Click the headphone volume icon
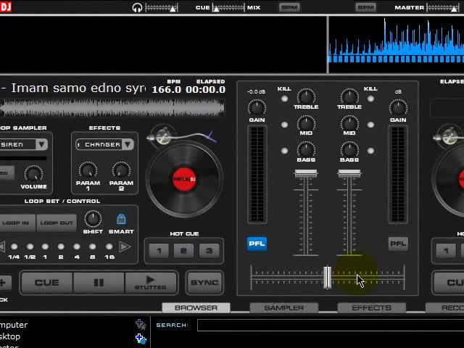This screenshot has height=348, width=464. tap(137, 7)
